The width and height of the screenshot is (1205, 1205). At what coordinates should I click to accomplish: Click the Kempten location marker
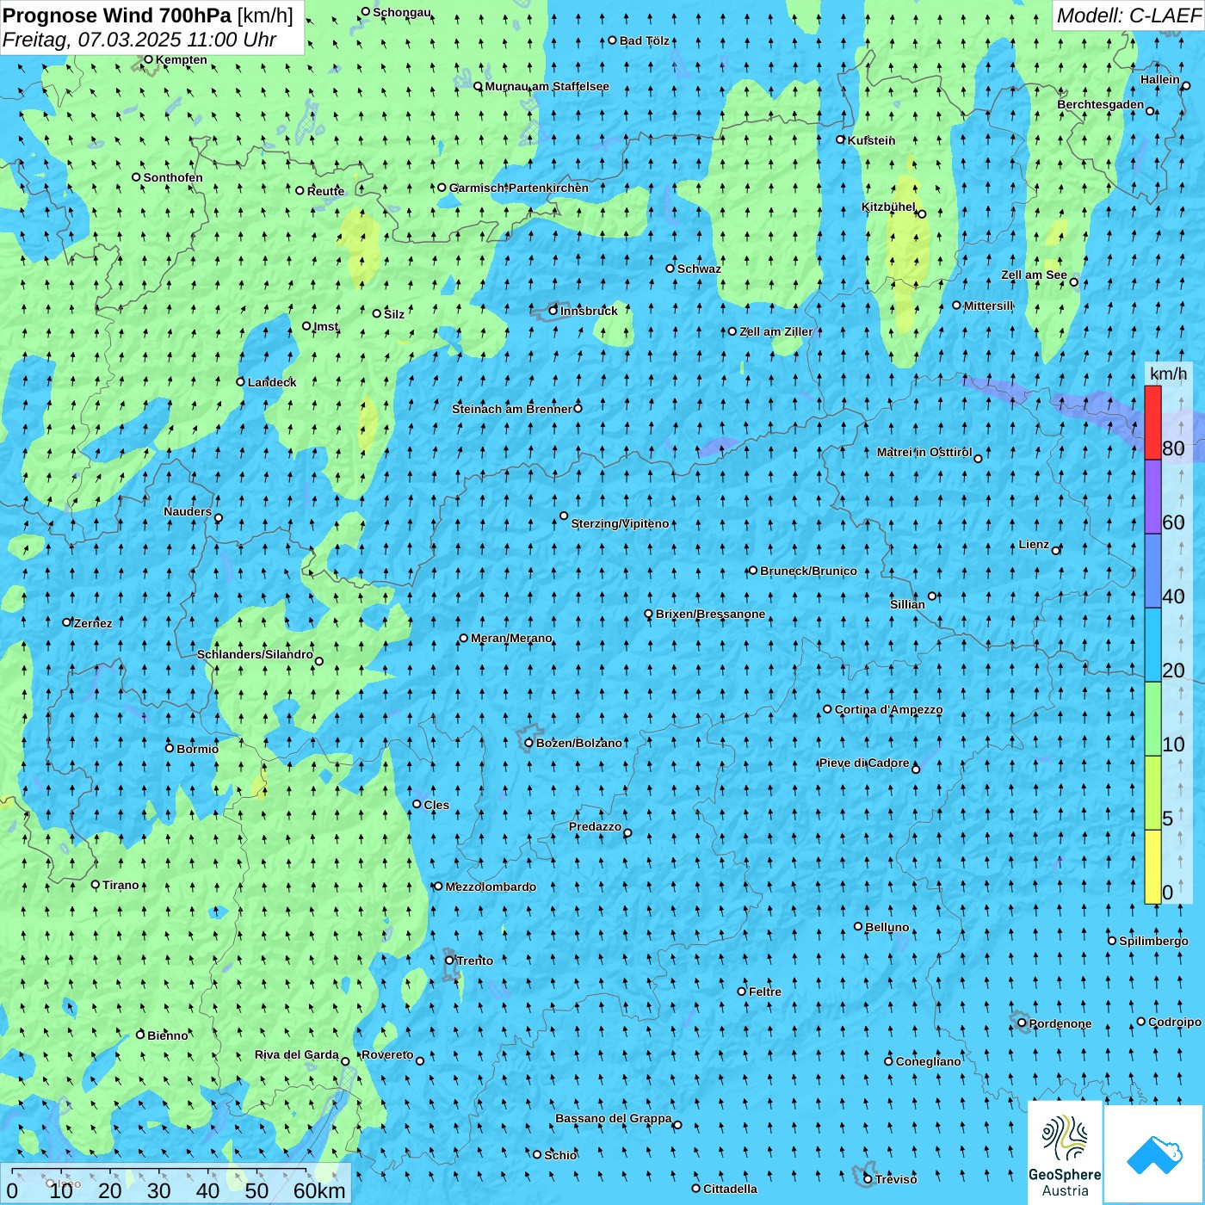tap(148, 59)
